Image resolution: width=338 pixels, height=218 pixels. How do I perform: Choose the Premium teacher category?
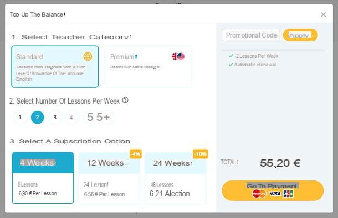click(148, 66)
